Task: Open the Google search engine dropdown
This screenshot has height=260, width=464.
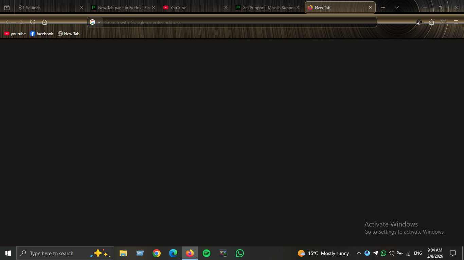Action: pos(95,22)
